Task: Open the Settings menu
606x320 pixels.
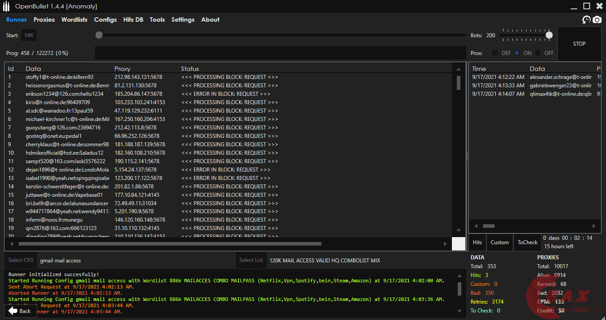Action: 183,20
